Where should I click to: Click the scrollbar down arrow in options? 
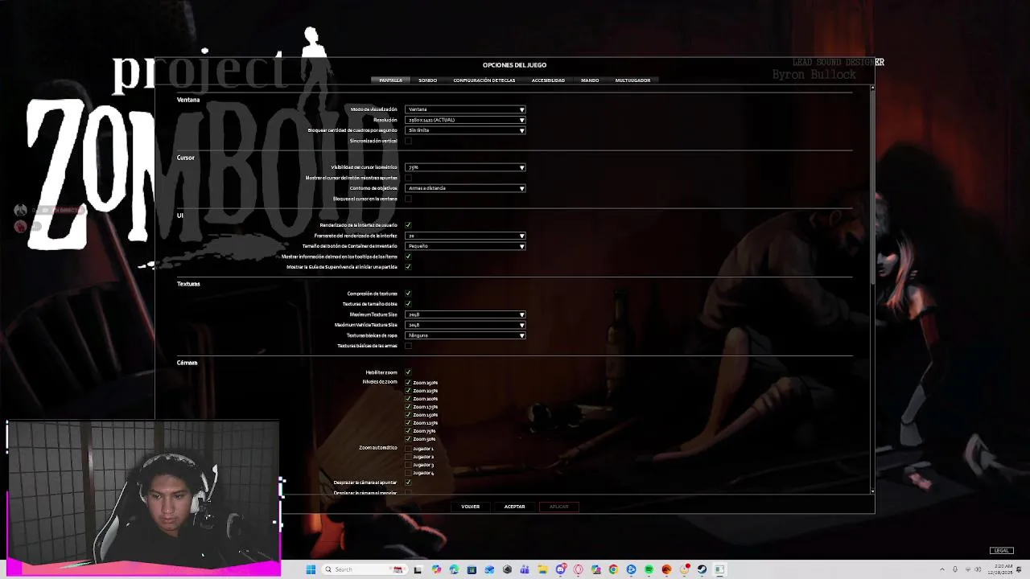(873, 491)
